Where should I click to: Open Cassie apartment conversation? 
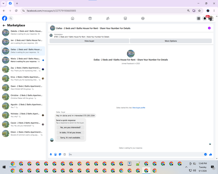pos(23,124)
